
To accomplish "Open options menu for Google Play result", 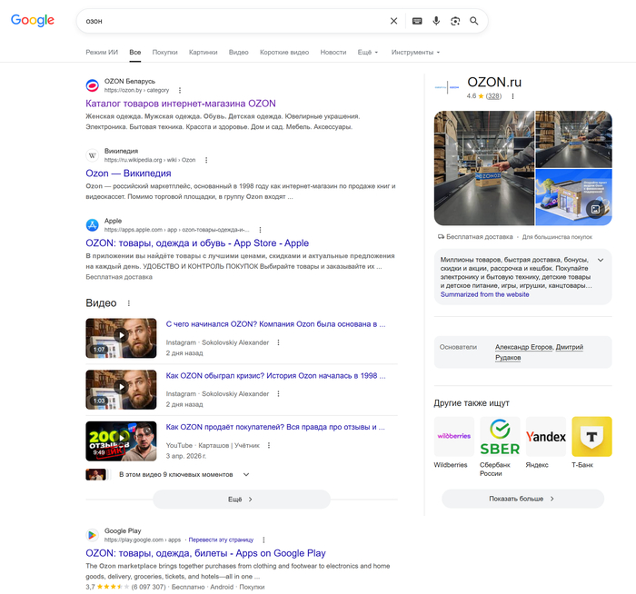I will [x=263, y=540].
